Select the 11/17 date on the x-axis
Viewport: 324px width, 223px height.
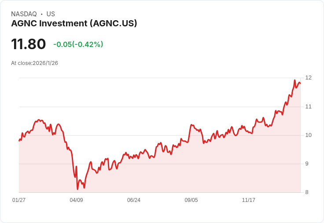click(x=249, y=200)
